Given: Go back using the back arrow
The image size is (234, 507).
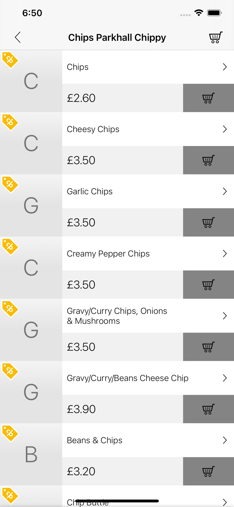Looking at the screenshot, I should point(18,38).
